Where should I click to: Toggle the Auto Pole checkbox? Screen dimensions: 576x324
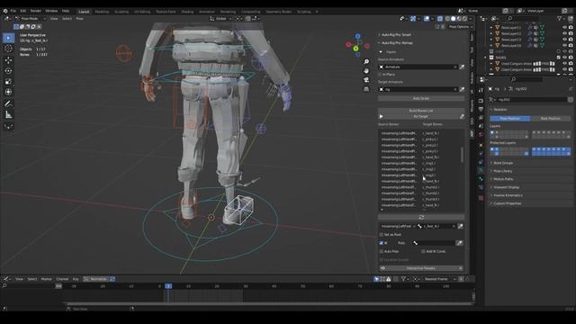click(381, 251)
